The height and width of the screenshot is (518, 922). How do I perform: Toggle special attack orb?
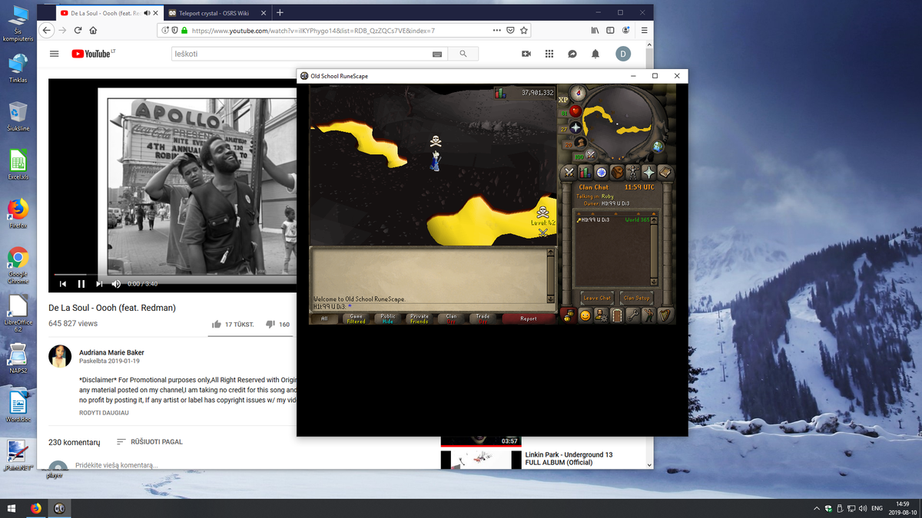click(x=592, y=155)
